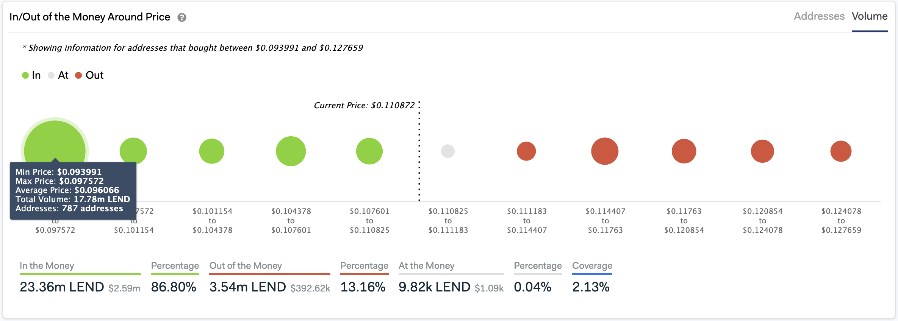
Task: Click the 86.80% percentage value
Action: [174, 287]
